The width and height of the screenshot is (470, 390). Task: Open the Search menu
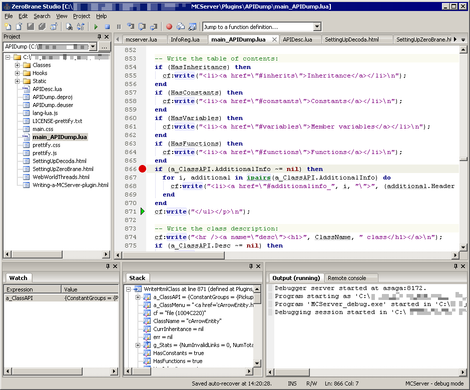(42, 16)
